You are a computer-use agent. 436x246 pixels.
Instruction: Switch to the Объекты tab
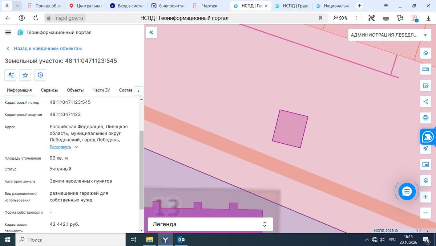[x=75, y=90]
